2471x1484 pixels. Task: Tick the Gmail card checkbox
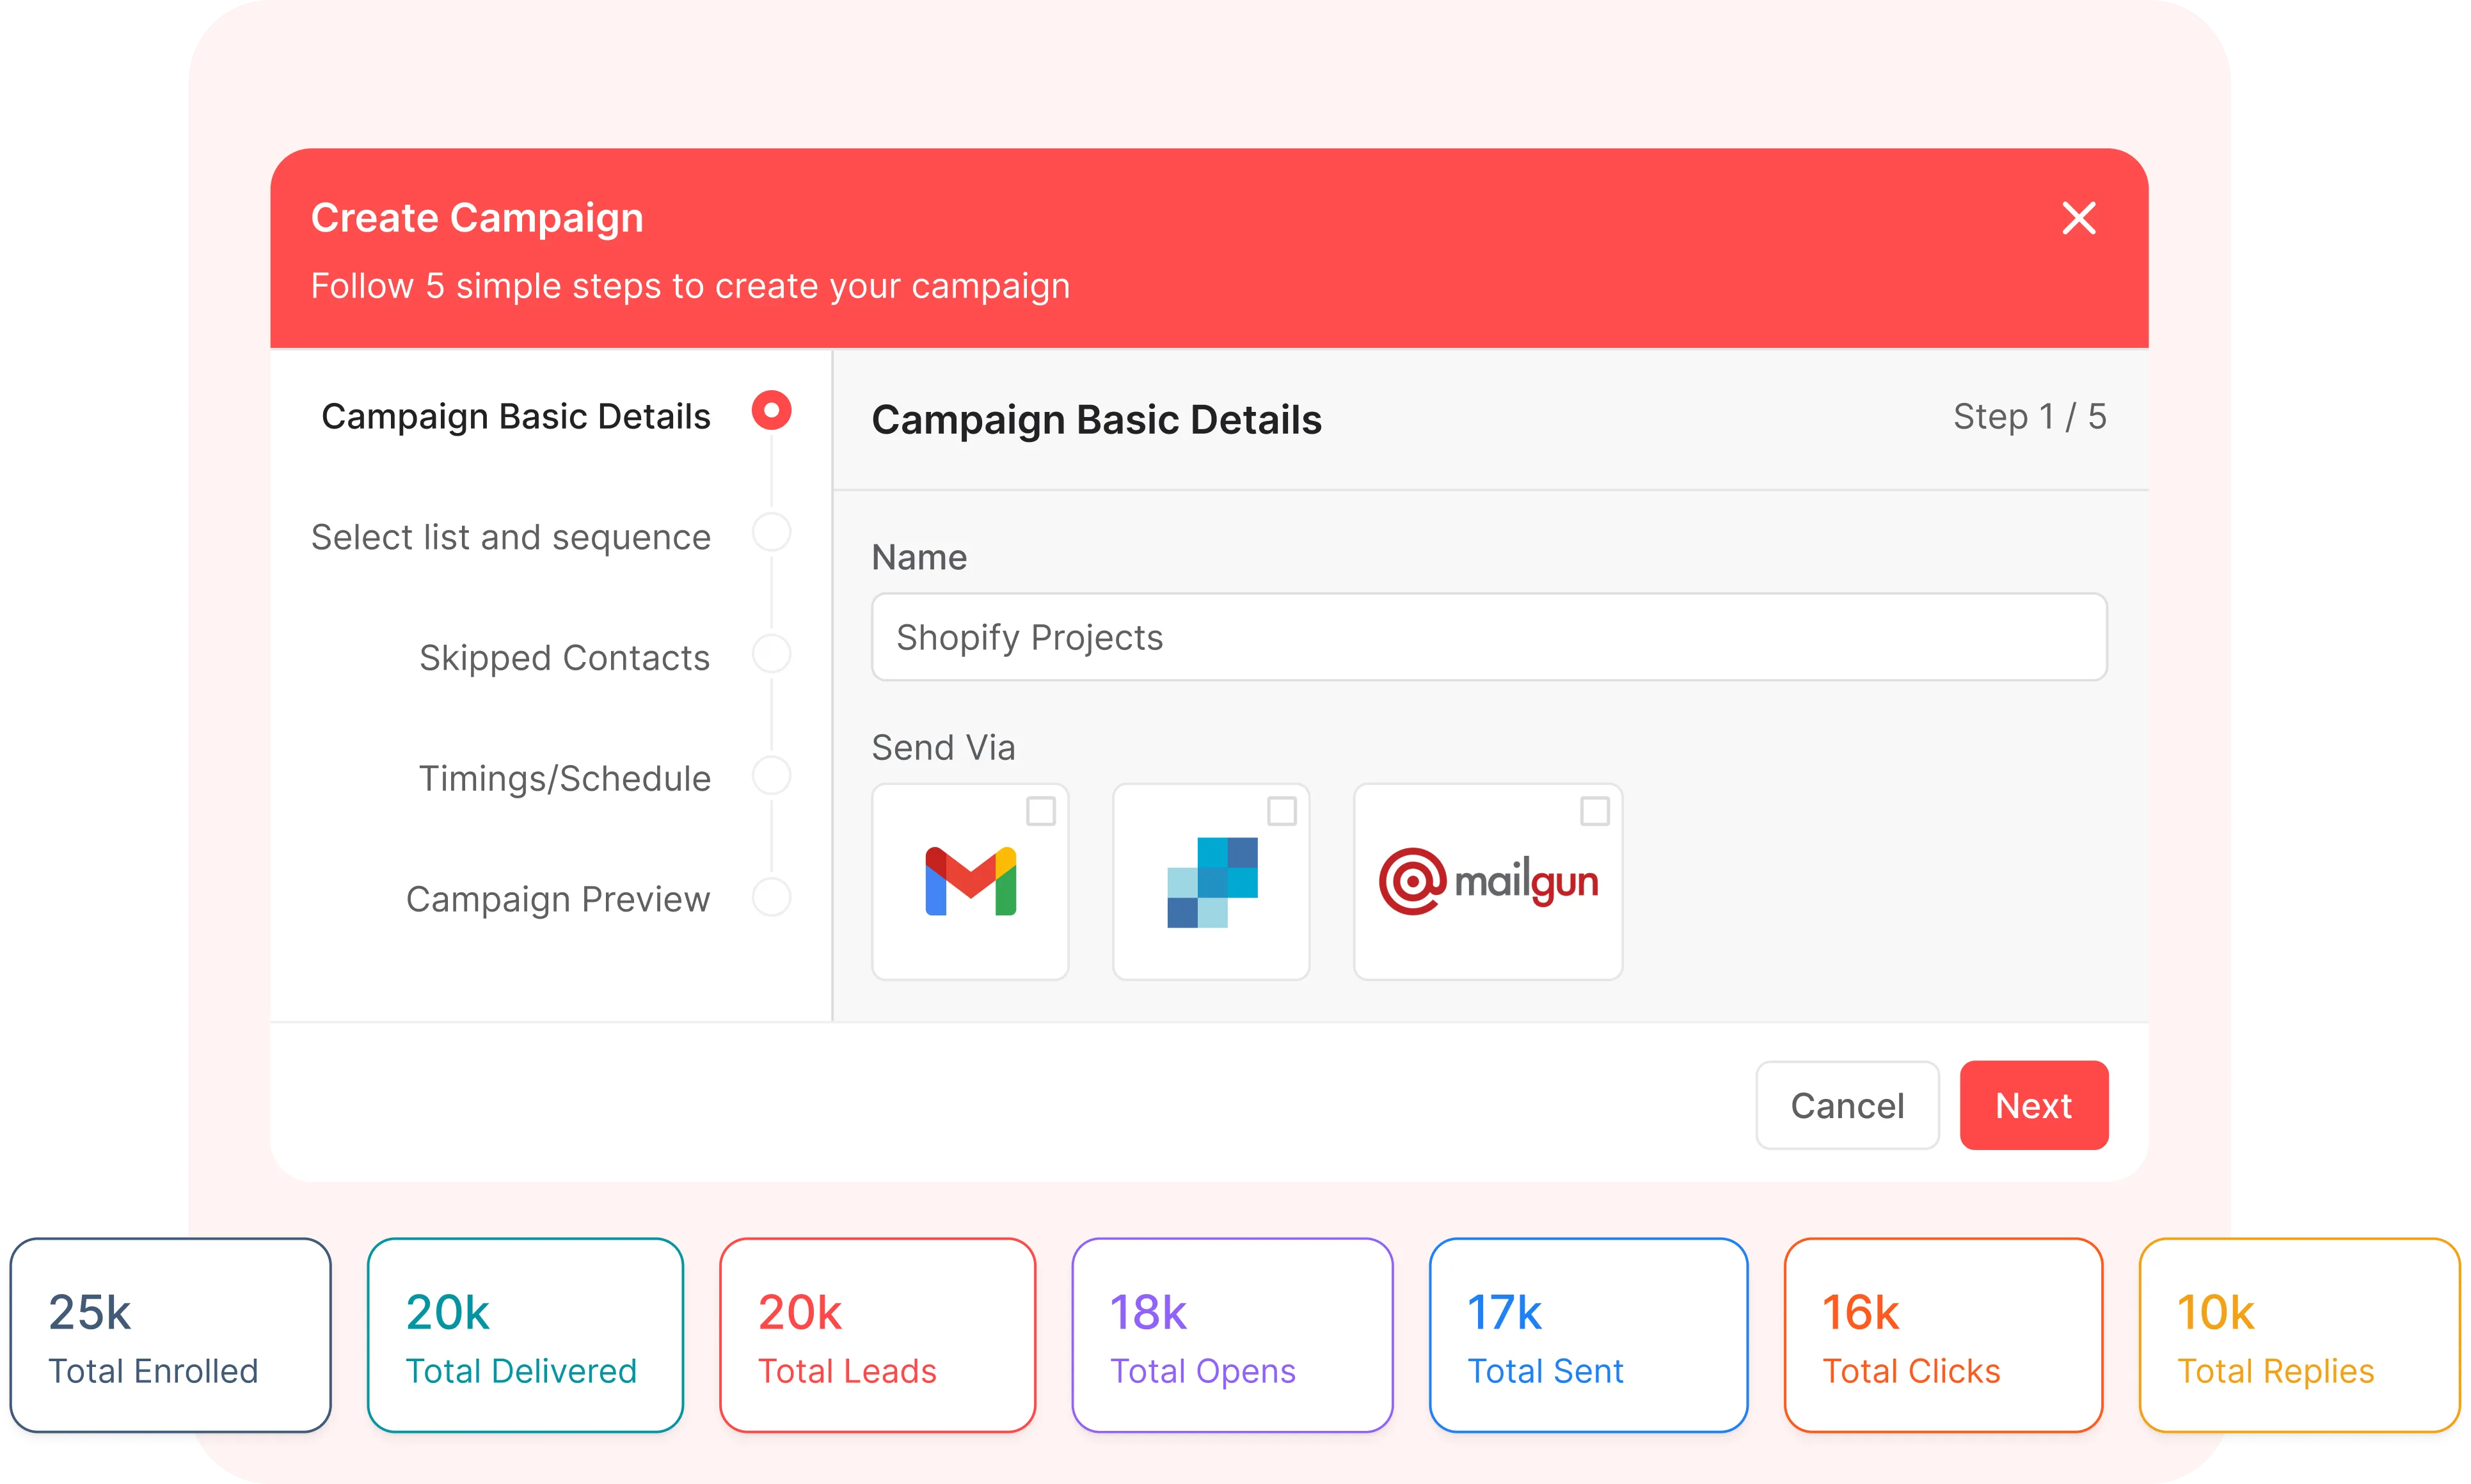tap(1041, 811)
